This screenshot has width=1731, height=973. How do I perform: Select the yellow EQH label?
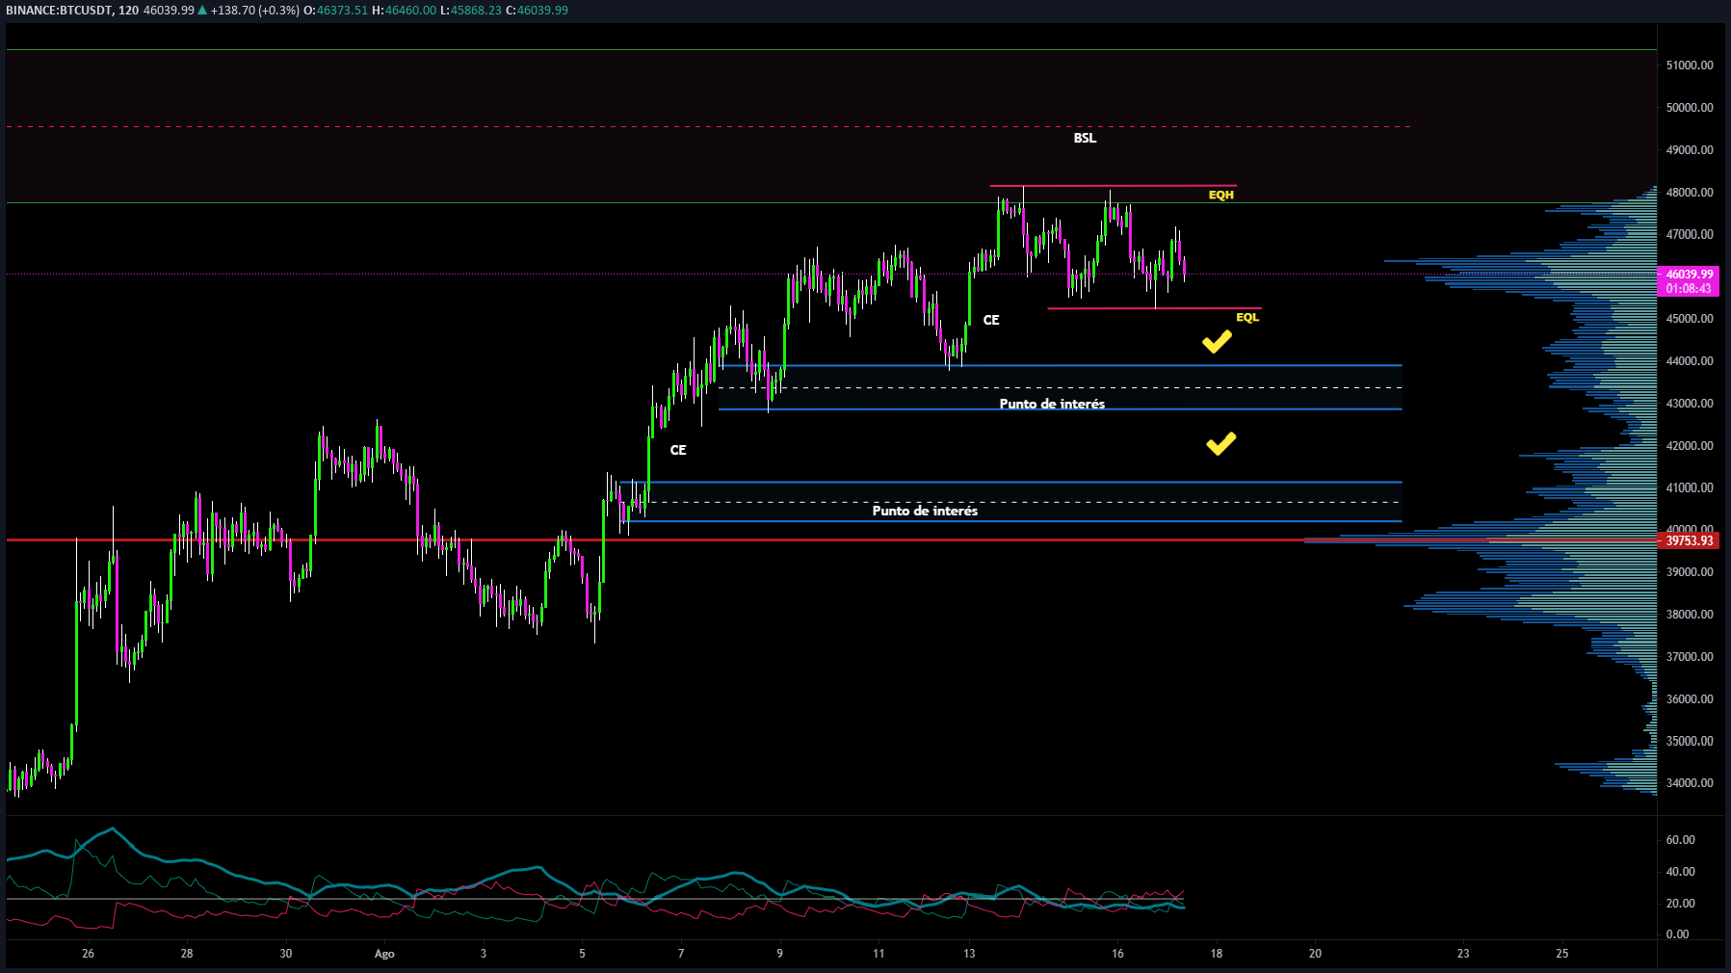pyautogui.click(x=1220, y=195)
